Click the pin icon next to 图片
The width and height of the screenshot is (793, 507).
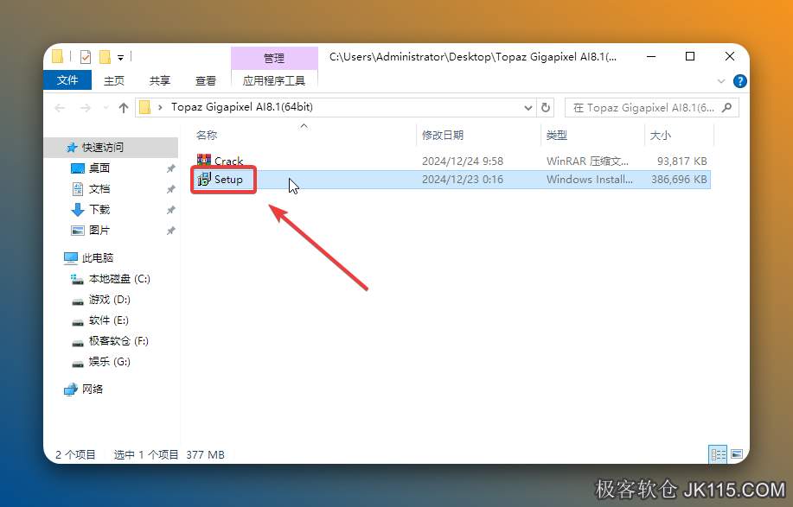171,231
